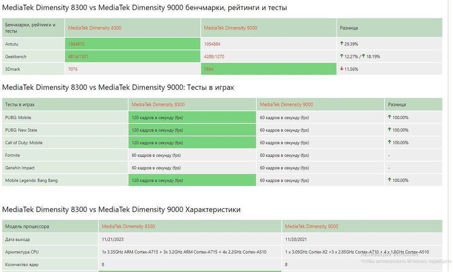Click the 12.27% / 18.19% Geekbench difference

(360, 56)
